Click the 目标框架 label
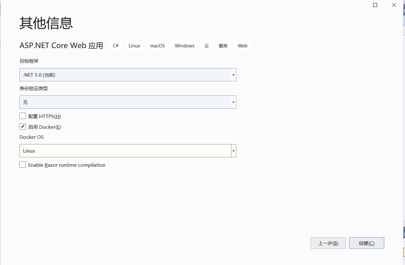Image resolution: width=405 pixels, height=265 pixels. [29, 61]
